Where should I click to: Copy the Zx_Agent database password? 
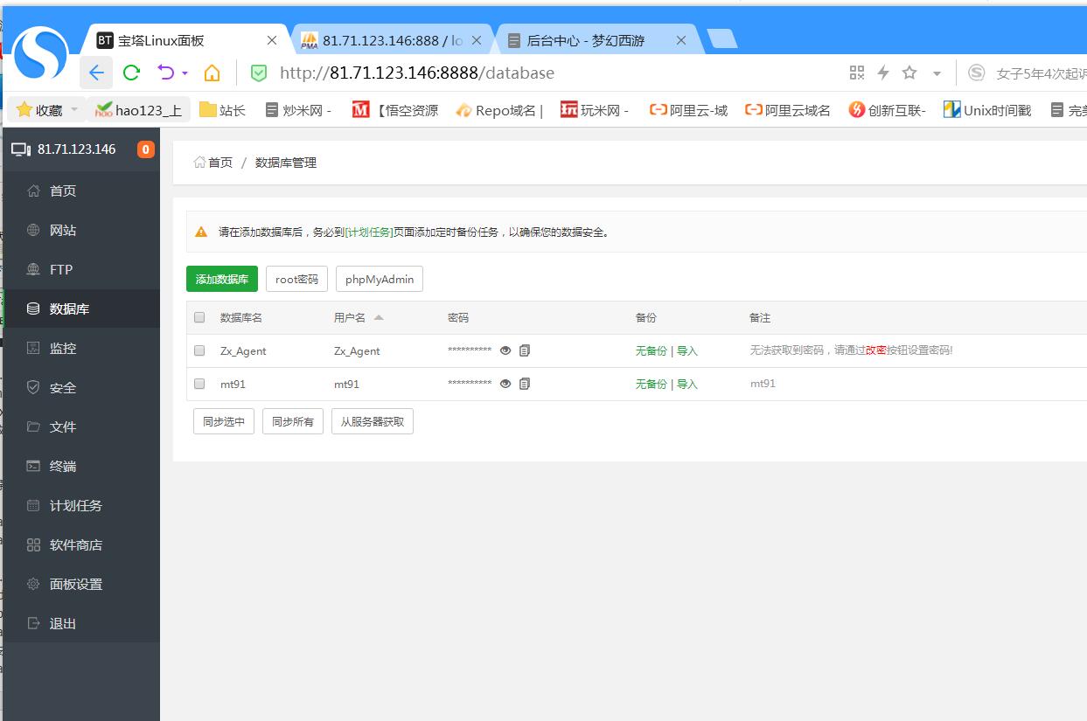click(x=525, y=350)
